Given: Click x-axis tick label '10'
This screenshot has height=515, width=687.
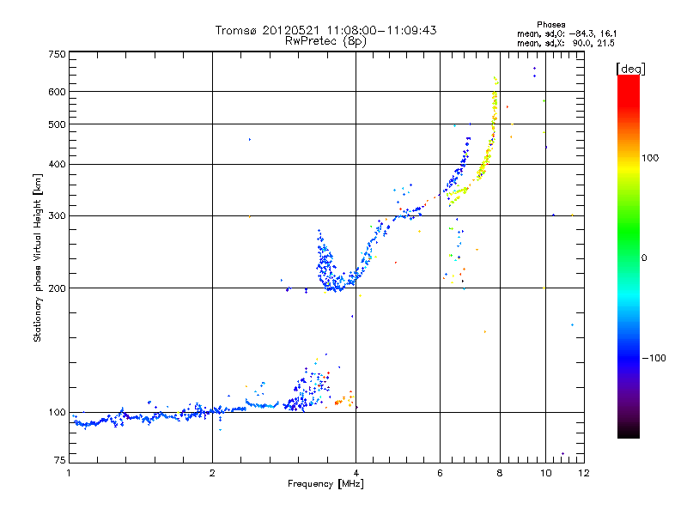Looking at the screenshot, I should 545,473.
